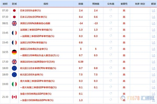Screen dimensions: 157x104
Task: Open chart icon for 德国11月季调后失业率 row
Action: [154, 49]
